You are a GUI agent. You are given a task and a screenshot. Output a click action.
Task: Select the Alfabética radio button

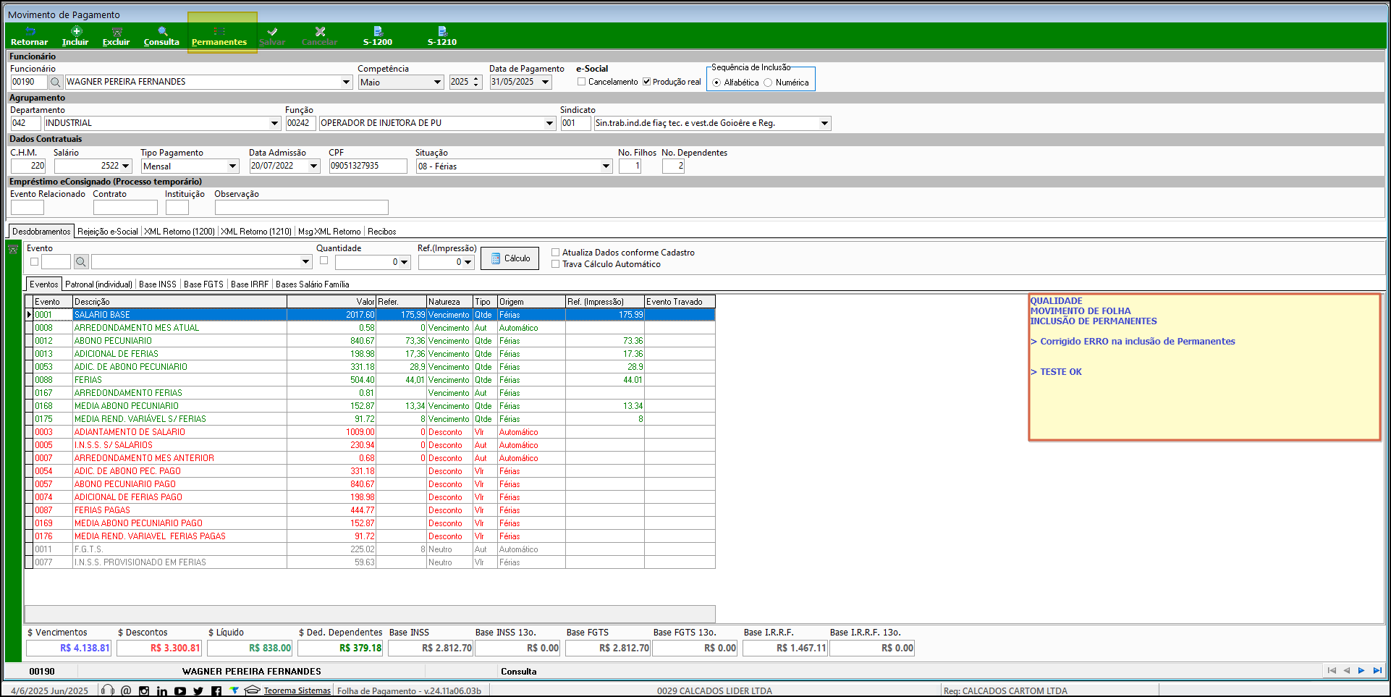[x=716, y=83]
